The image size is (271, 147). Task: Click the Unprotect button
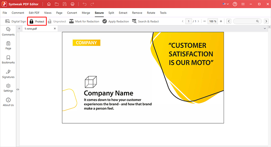57,21
